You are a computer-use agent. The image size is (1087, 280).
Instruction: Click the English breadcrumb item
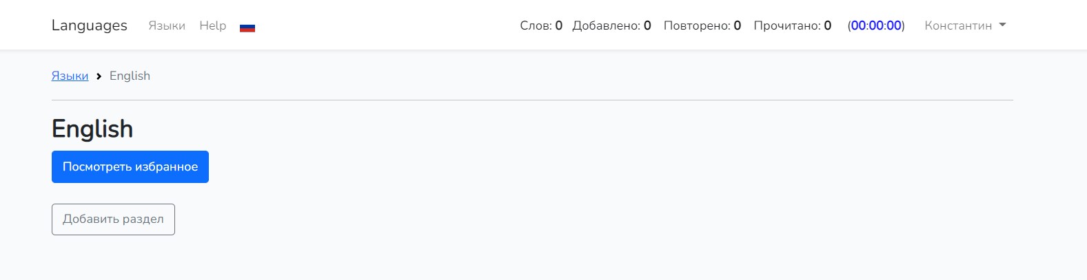[x=130, y=76]
